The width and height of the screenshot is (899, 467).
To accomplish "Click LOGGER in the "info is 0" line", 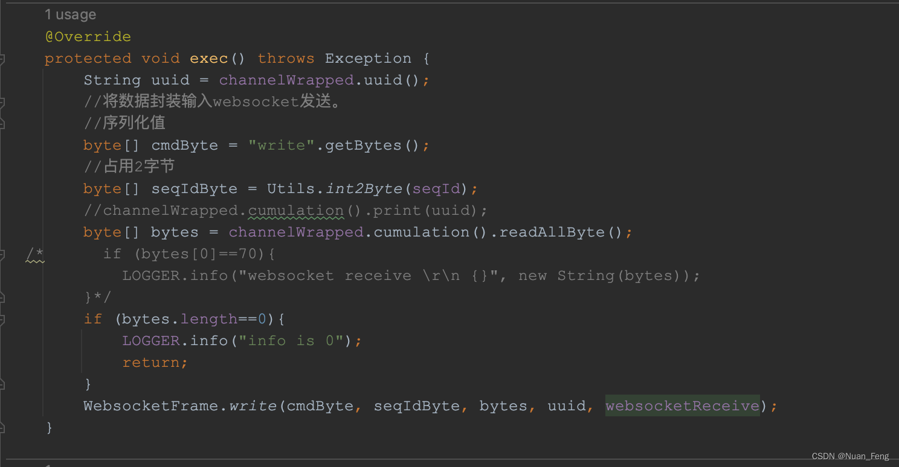I will [151, 341].
